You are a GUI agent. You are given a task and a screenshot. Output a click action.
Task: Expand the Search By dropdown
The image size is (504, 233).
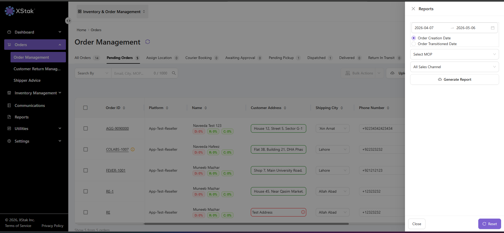pos(93,73)
